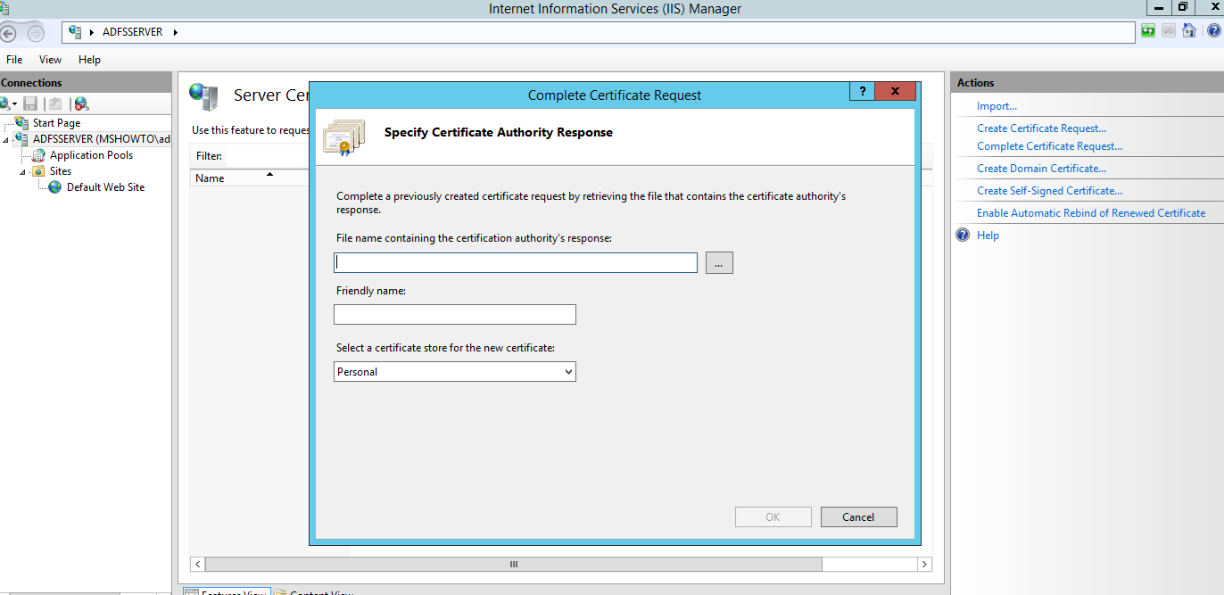Click Create Self-Signed Certificate... link
This screenshot has width=1224, height=595.
(x=1049, y=191)
